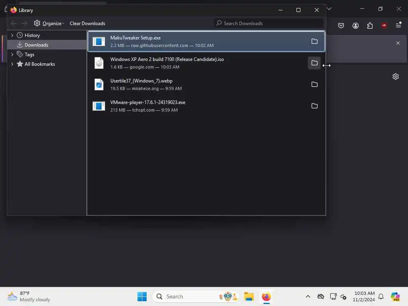Go back in Library navigation

pos(14,24)
